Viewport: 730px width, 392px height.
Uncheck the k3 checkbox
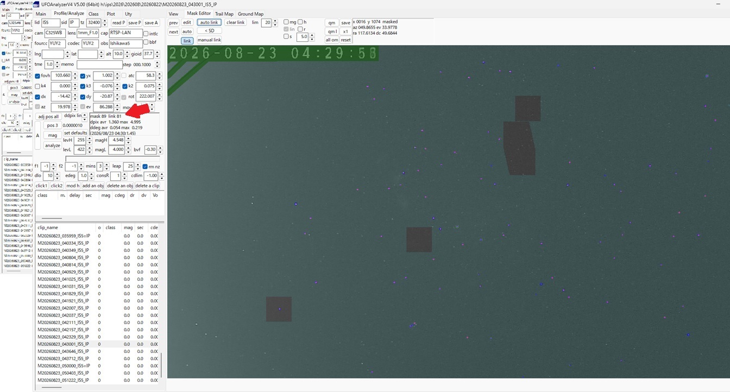point(83,86)
